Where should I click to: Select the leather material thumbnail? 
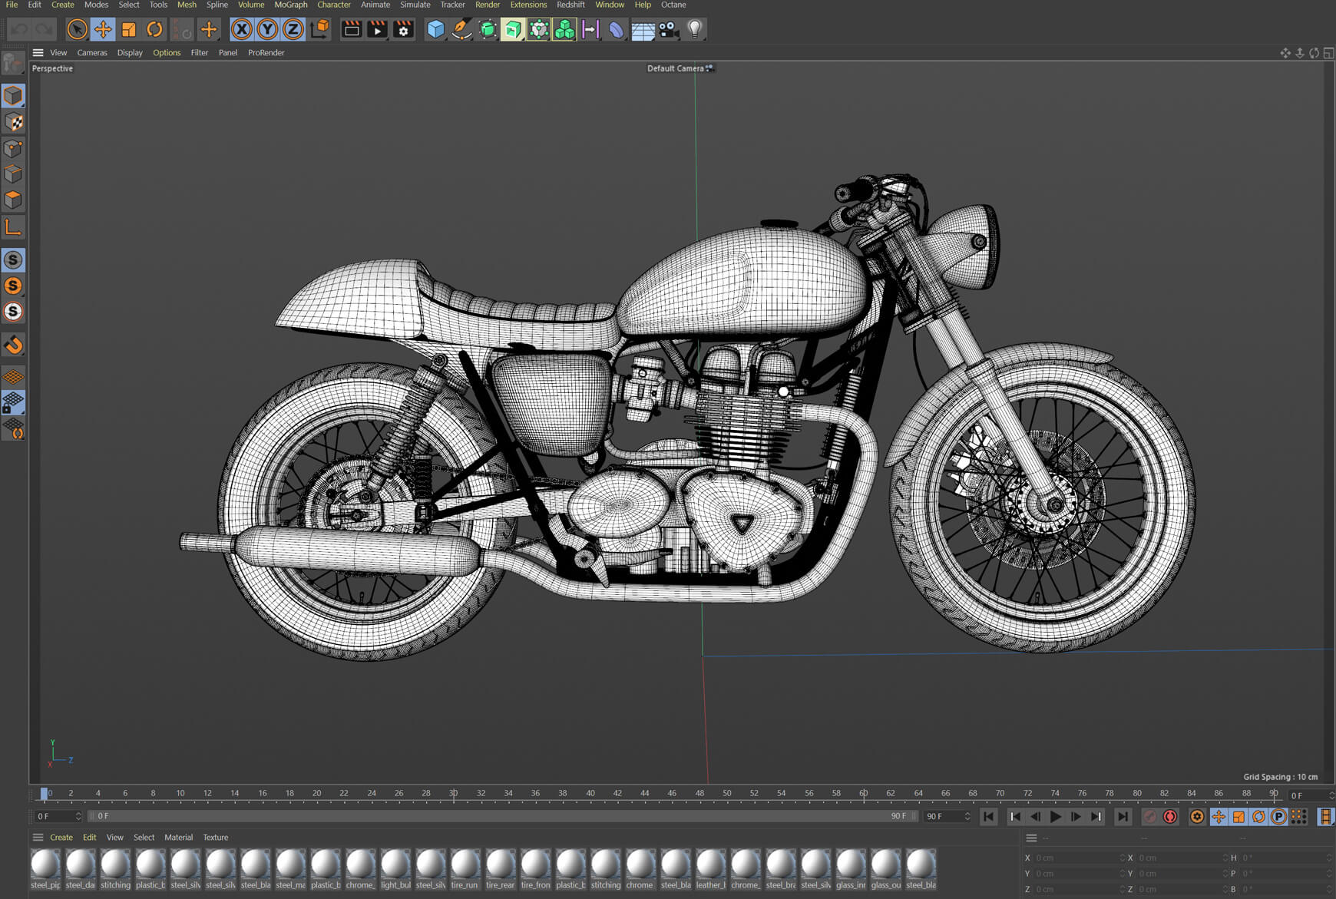point(710,869)
